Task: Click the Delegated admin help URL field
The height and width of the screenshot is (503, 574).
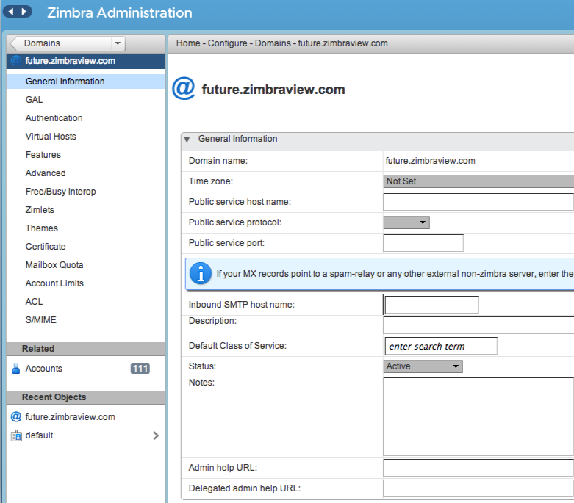Action: pos(478,488)
